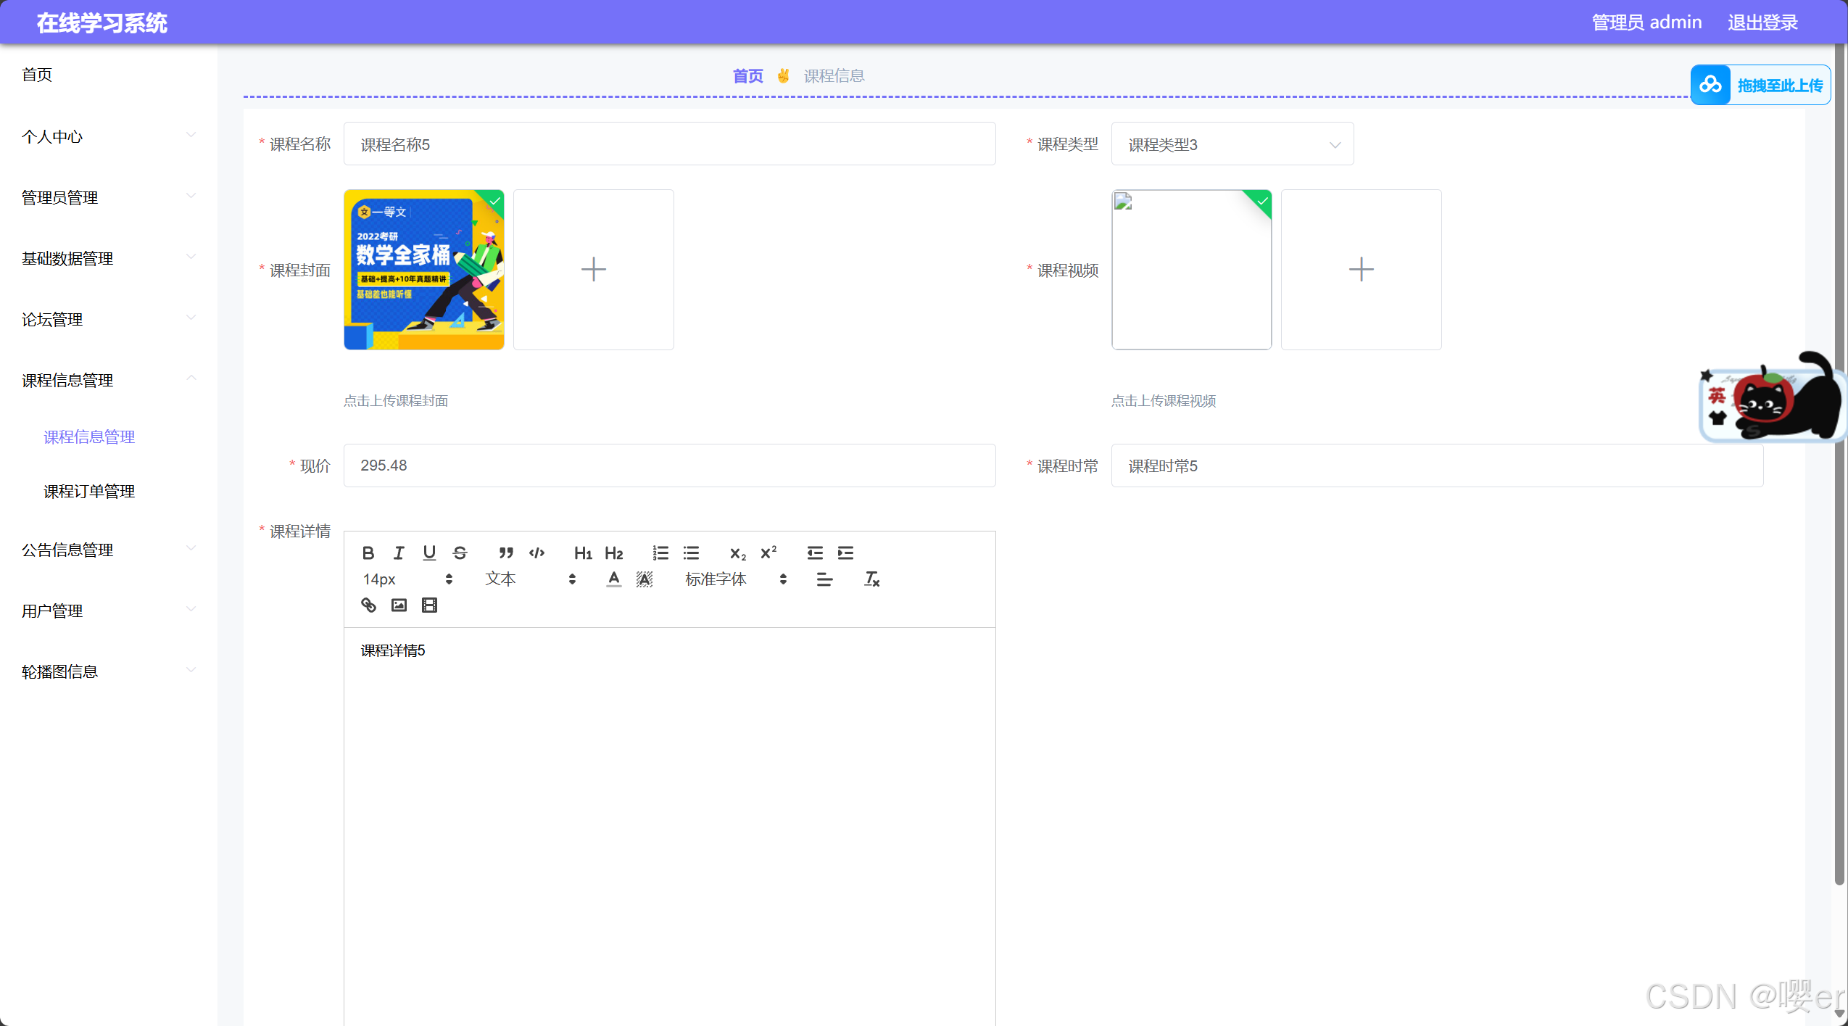This screenshot has height=1026, width=1848.
Task: Insert an image in the editor
Action: [399, 605]
